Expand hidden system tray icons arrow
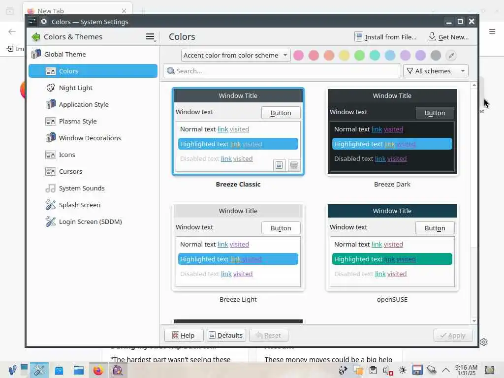504x378 pixels. tap(446, 370)
